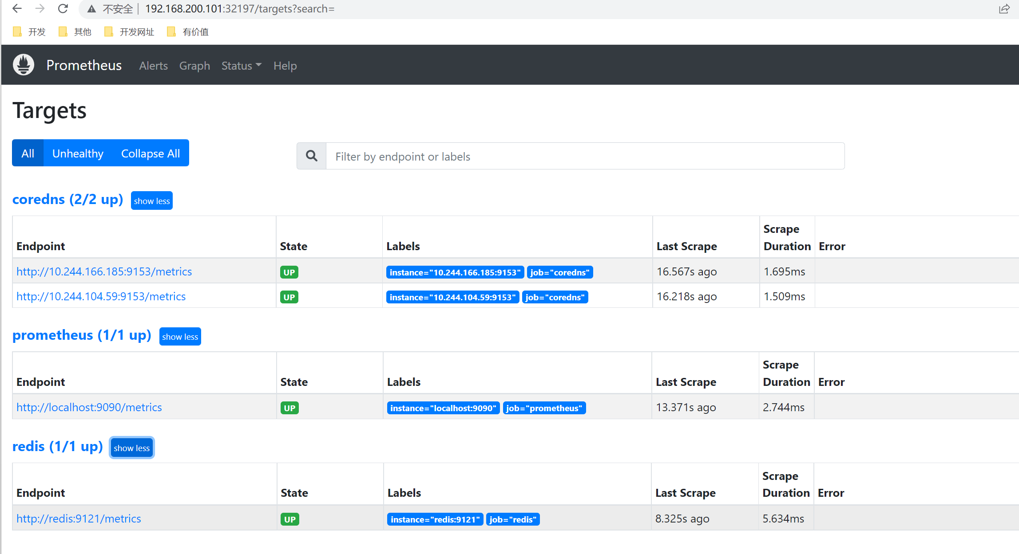Click the browser back arrow
The height and width of the screenshot is (554, 1019).
[17, 8]
